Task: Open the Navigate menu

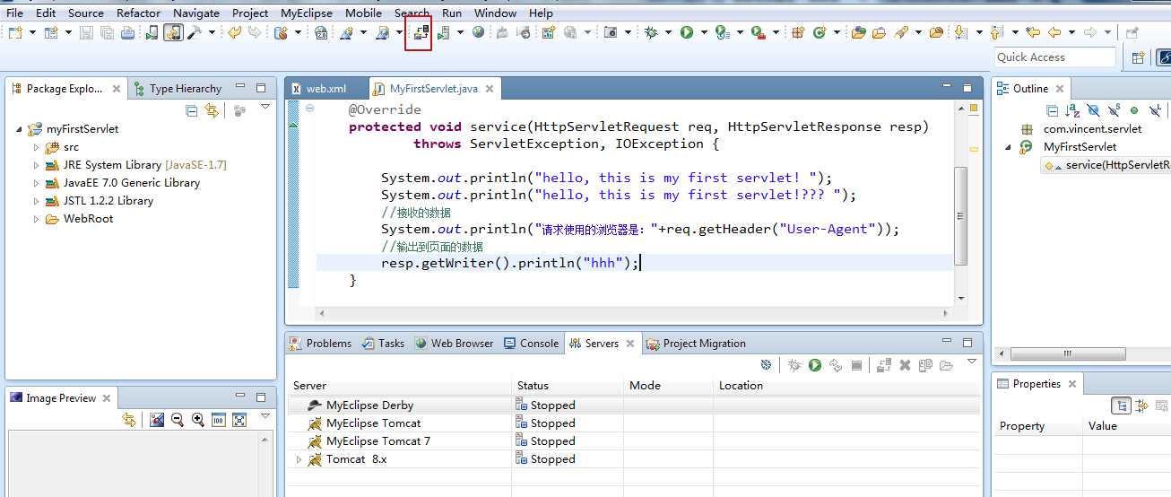Action: 196,13
